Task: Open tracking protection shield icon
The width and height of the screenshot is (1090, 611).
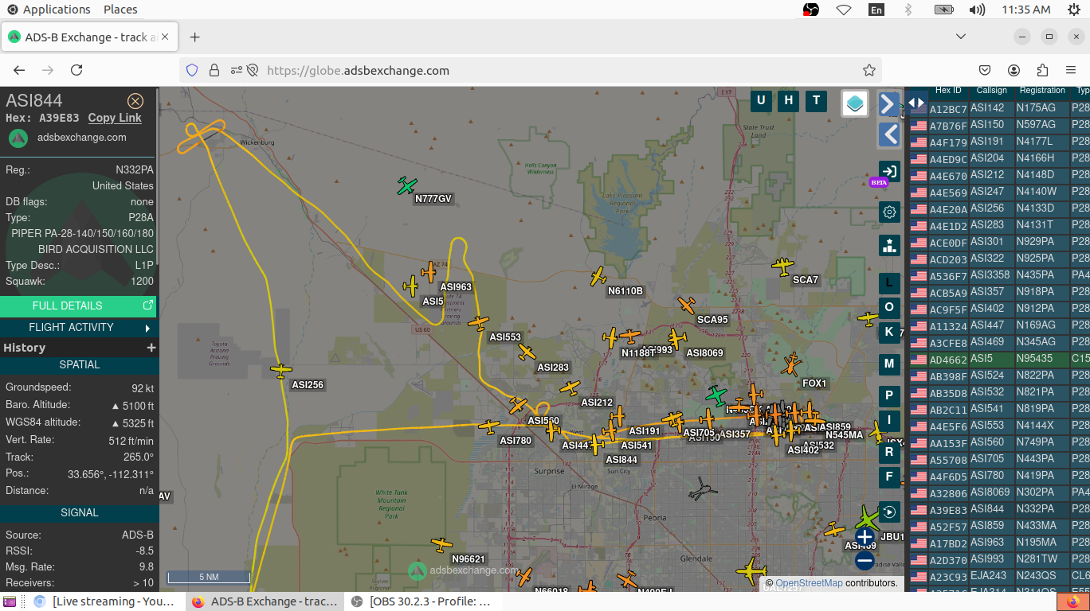Action: click(x=192, y=70)
